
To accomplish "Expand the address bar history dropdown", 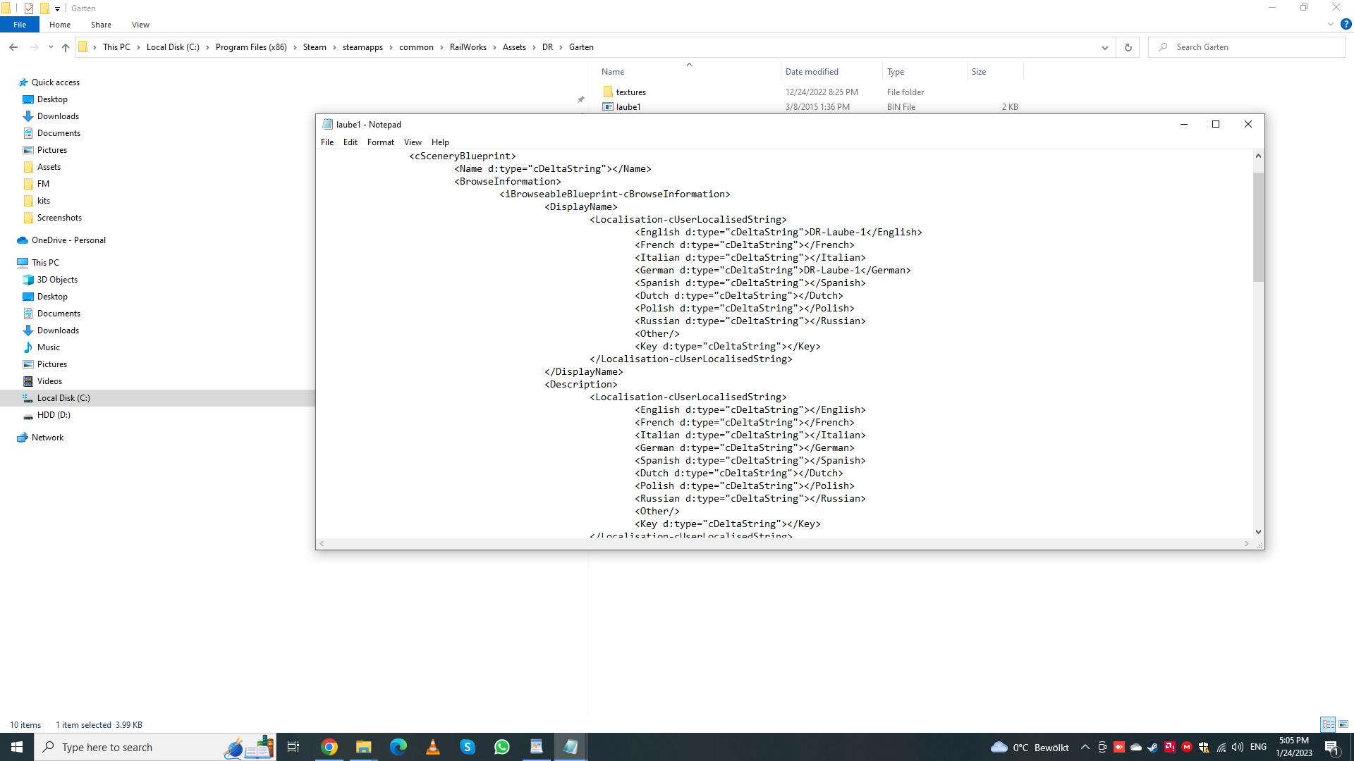I will click(1104, 47).
